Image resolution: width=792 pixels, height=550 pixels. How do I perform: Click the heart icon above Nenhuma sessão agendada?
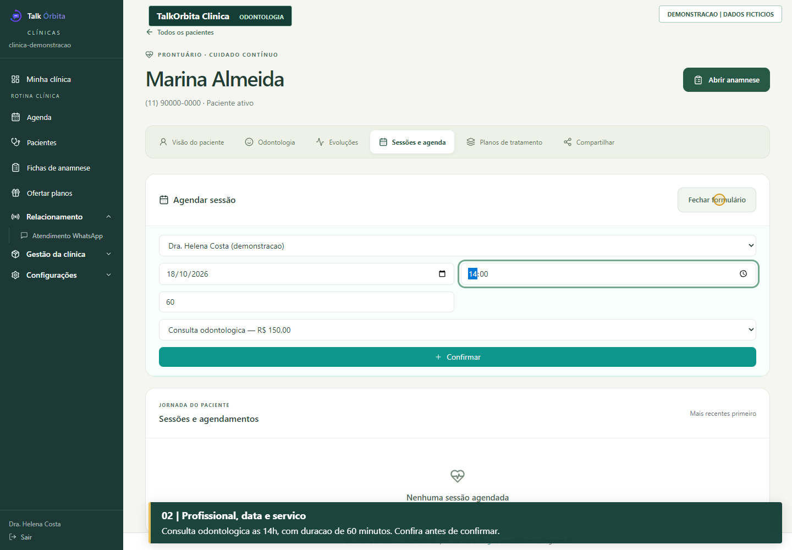point(458,476)
